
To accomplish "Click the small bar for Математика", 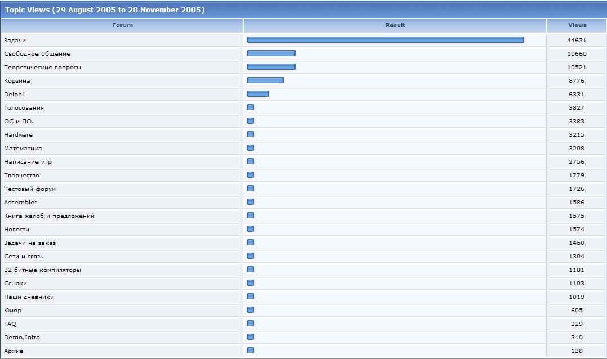I will click(x=250, y=148).
